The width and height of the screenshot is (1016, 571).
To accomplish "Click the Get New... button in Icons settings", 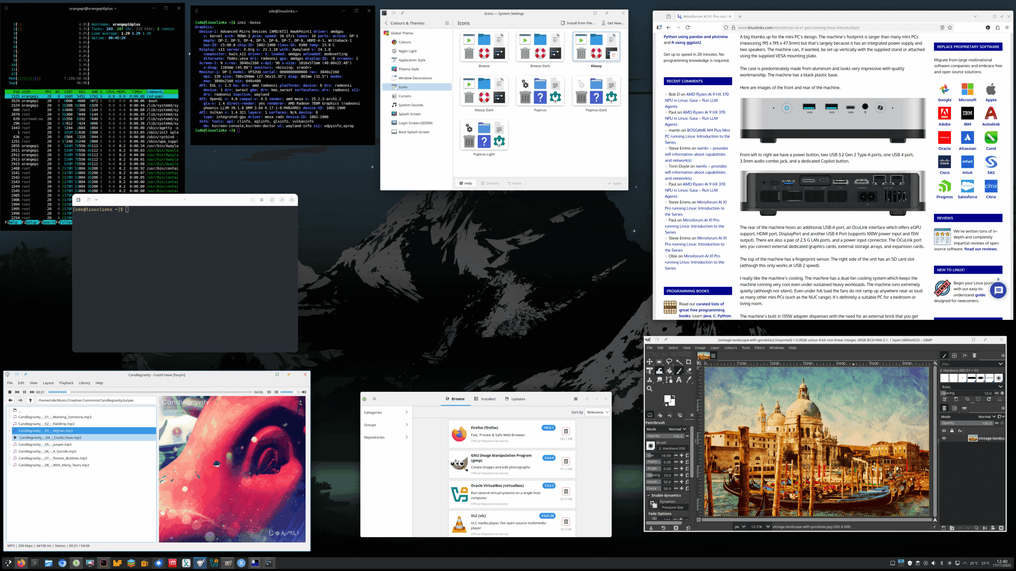I will pos(613,23).
